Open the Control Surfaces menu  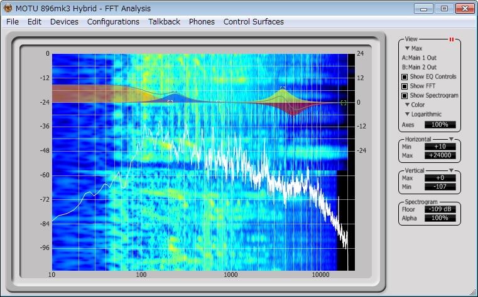coord(254,22)
